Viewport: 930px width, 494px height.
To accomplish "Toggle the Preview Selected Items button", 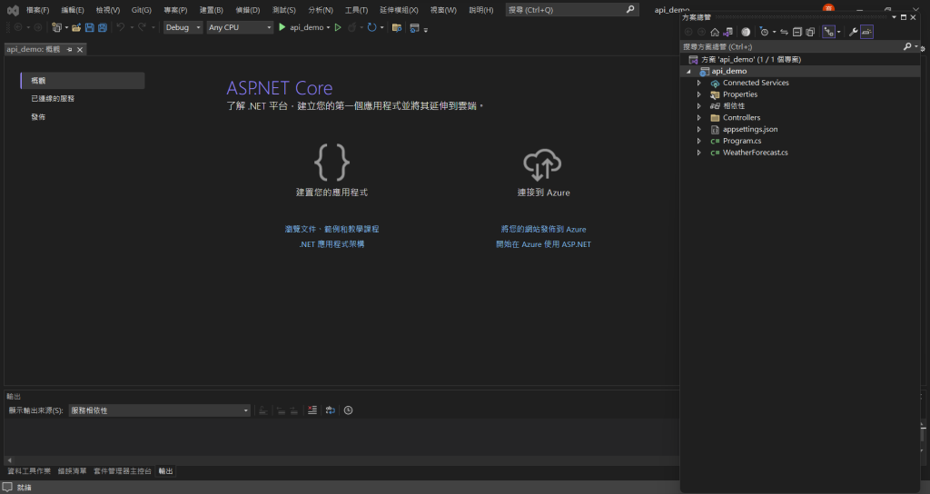I will click(866, 32).
